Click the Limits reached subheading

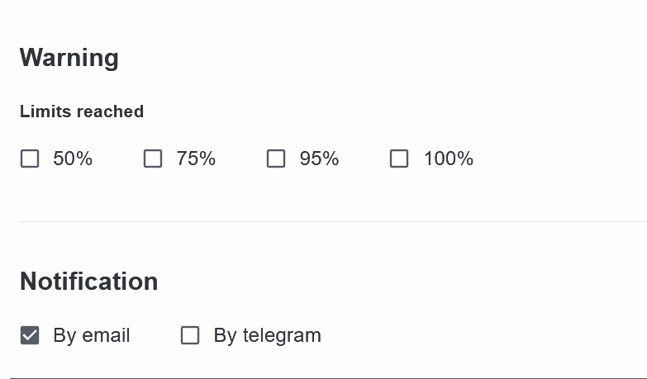pos(82,111)
